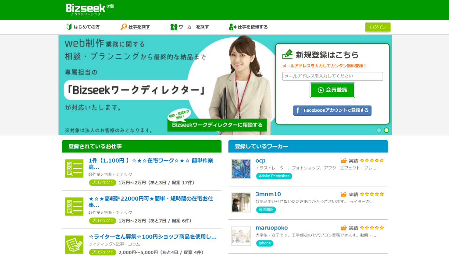Image resolution: width=449 pixels, height=258 pixels.
Task: Click the maruopoko profile thumbnail
Action: [241, 236]
